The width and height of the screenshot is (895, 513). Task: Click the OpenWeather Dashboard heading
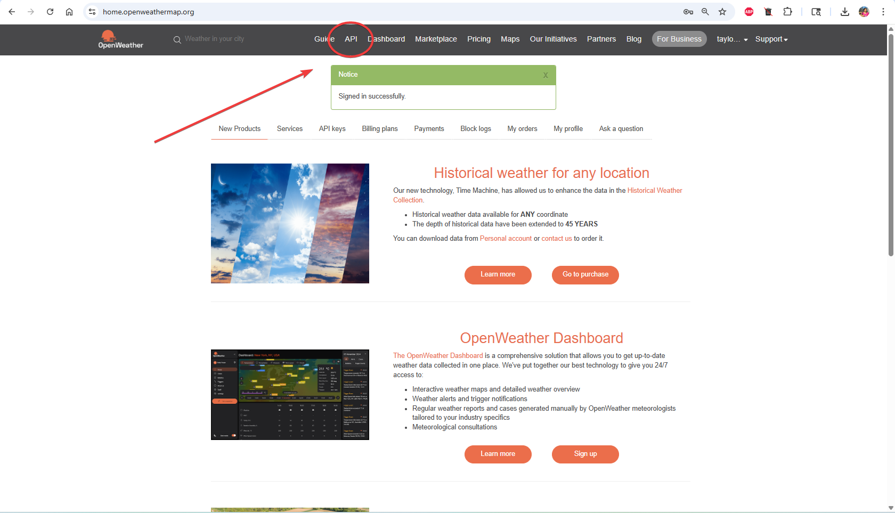(x=541, y=338)
